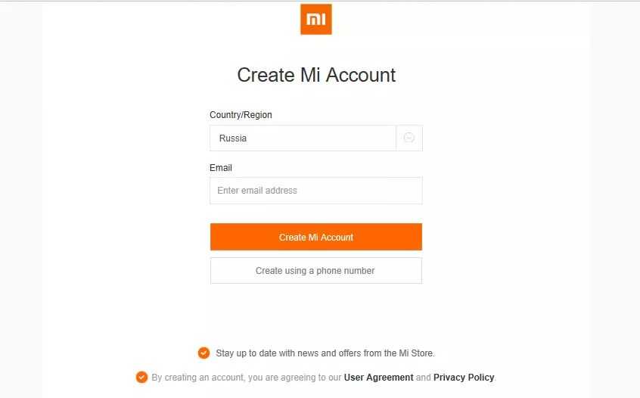The image size is (640, 398).
Task: Click the orange Create Mi Account button
Action: pos(316,237)
